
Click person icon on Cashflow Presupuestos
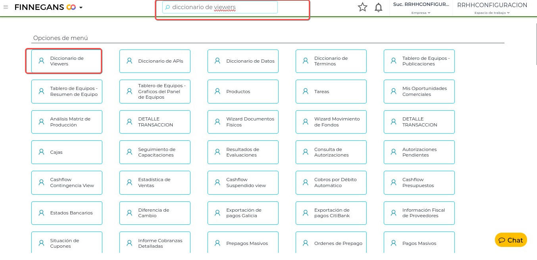394,183
